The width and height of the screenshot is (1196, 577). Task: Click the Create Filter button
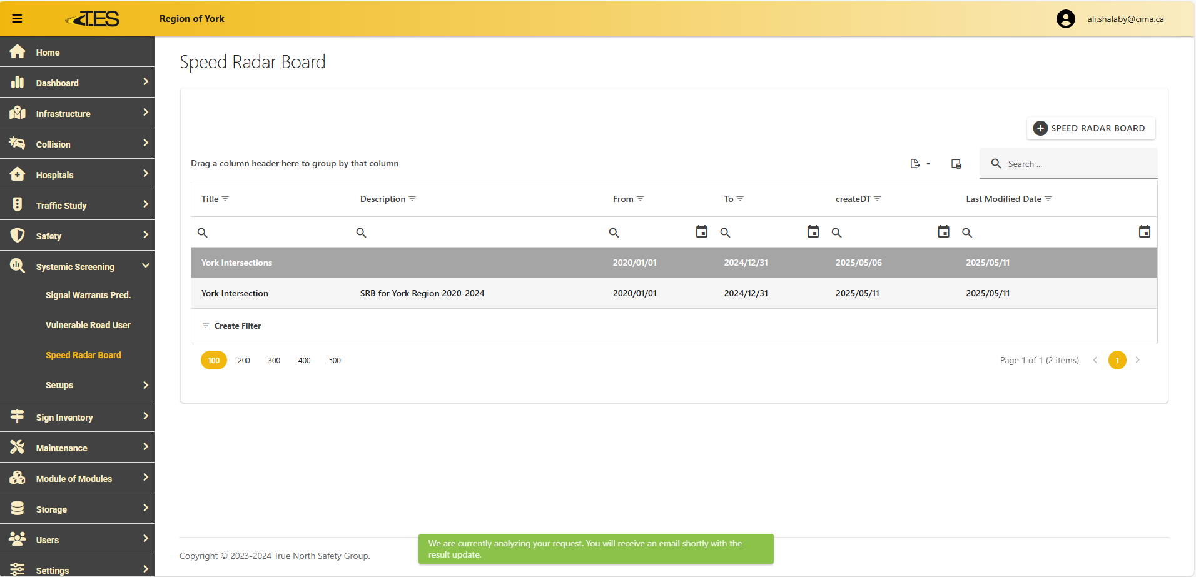tap(231, 326)
